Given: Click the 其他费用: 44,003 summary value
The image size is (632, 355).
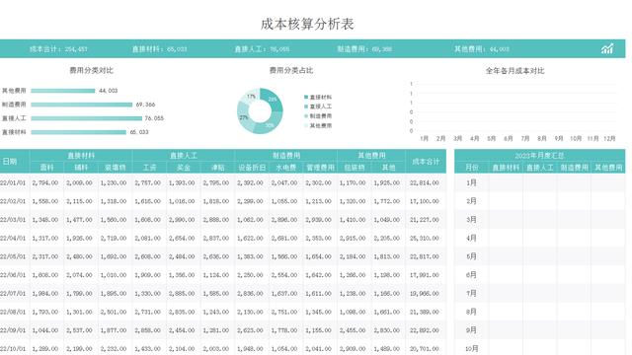Looking at the screenshot, I should 482,49.
